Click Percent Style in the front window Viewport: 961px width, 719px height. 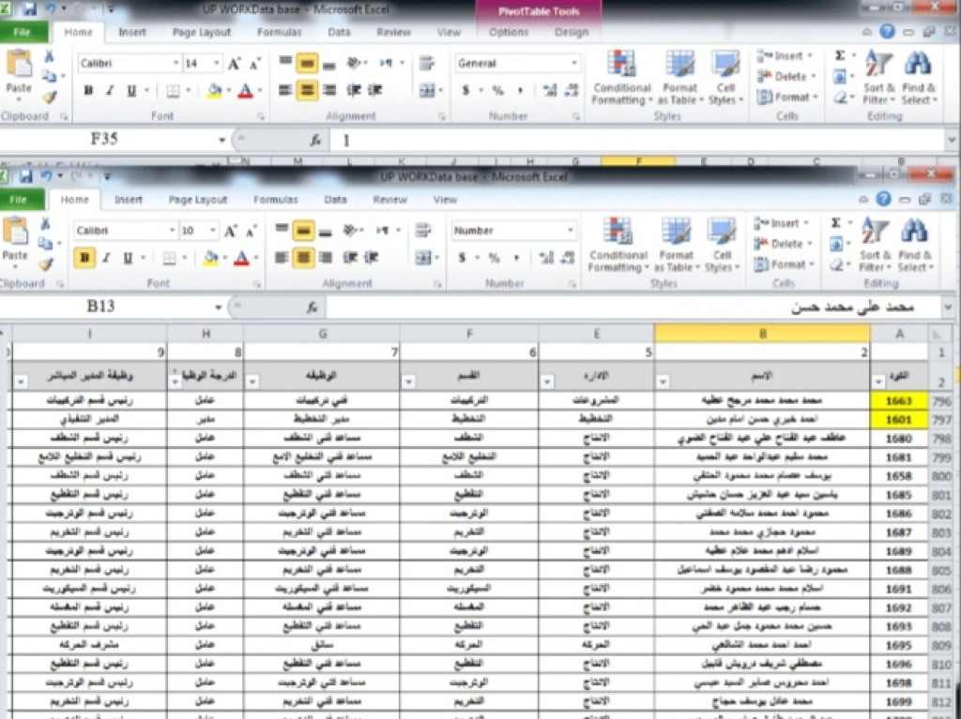tap(494, 258)
